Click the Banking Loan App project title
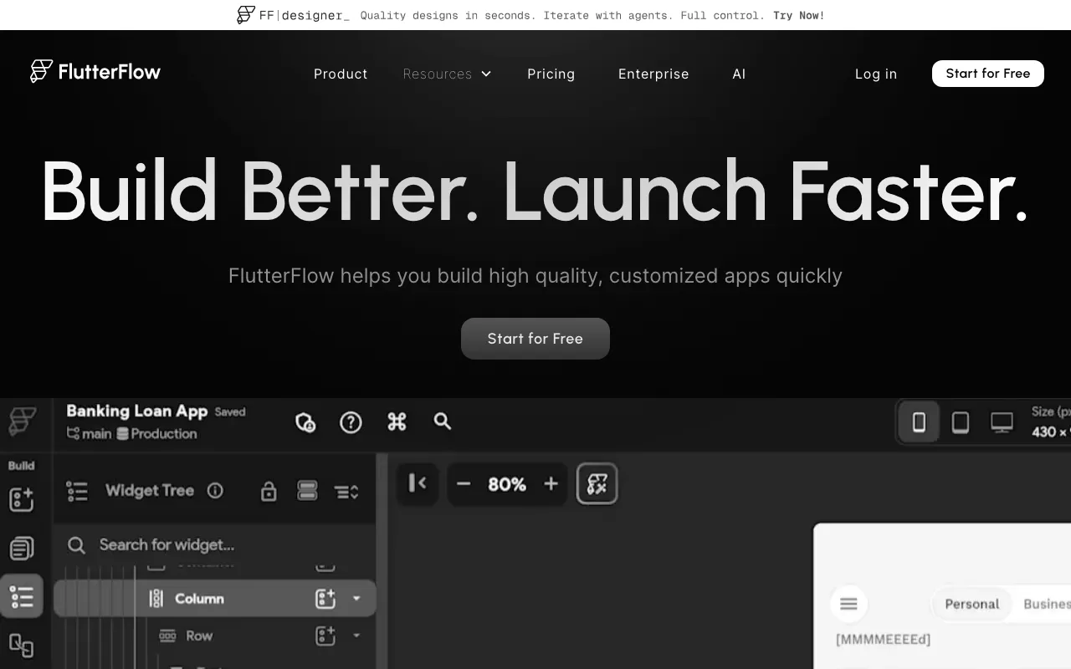The height and width of the screenshot is (669, 1071). tap(137, 411)
